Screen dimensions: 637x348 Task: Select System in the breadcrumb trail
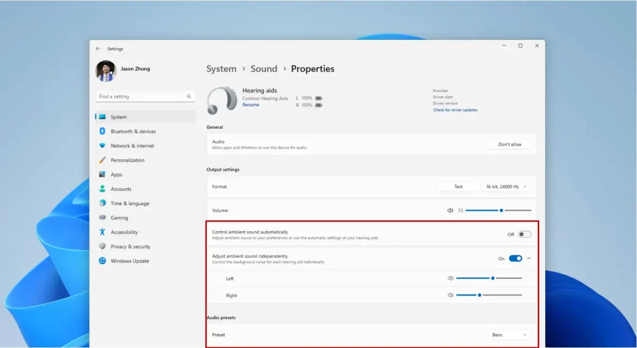pyautogui.click(x=221, y=69)
